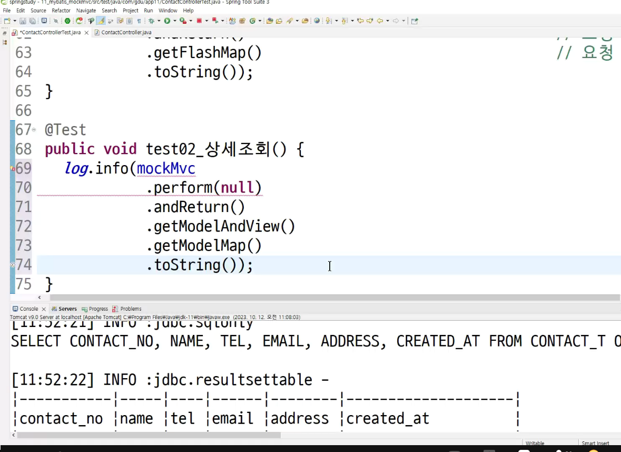621x452 pixels.
Task: Click the New Java Class green C icon
Action: click(252, 21)
